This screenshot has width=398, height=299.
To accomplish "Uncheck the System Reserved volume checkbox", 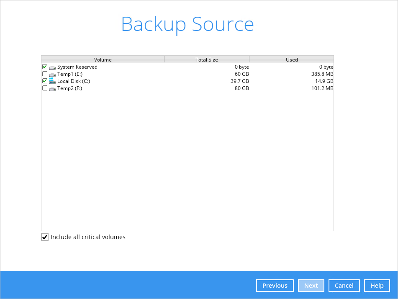I will 45,67.
